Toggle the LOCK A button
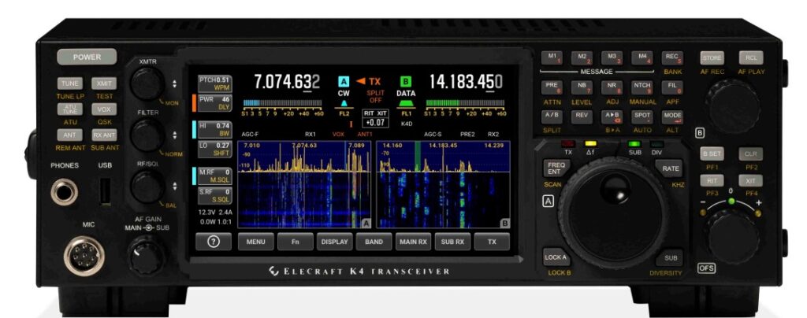This screenshot has height=318, width=807. pos(556,257)
